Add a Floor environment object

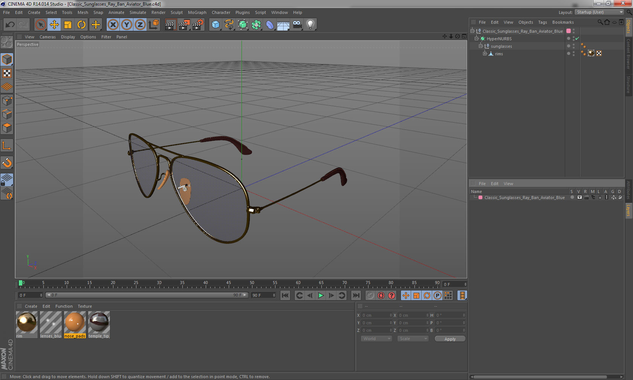point(283,25)
